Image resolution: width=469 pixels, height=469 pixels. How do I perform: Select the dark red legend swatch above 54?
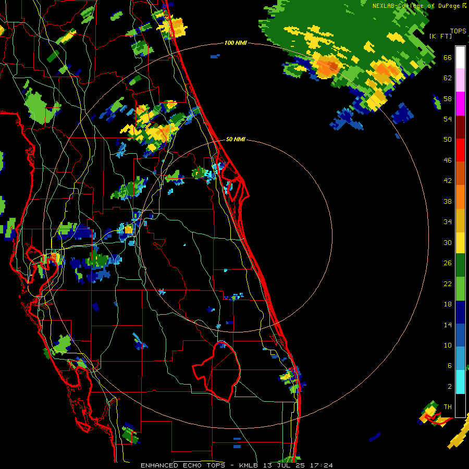coord(460,127)
